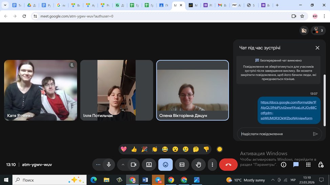Pick the yellow skin tone swatch for reactions
This screenshot has width=330, height=185.
coord(220,149)
